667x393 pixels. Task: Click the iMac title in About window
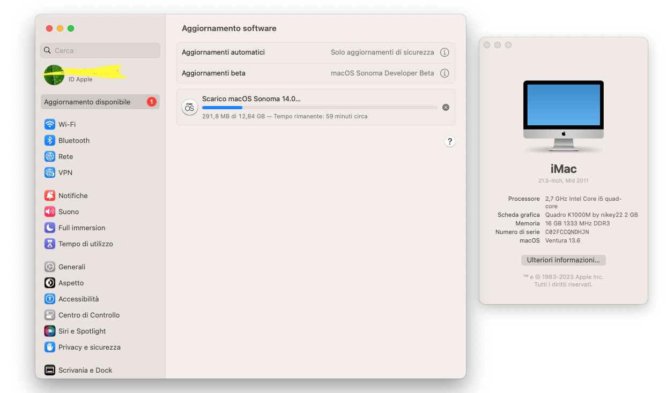[x=564, y=169]
